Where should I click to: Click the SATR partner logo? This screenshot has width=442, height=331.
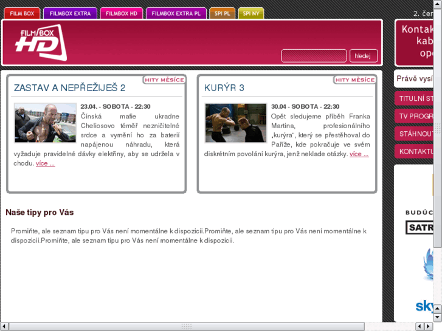click(x=420, y=227)
